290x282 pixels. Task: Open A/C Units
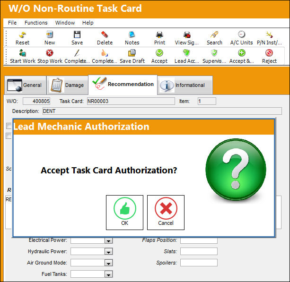pos(242,38)
